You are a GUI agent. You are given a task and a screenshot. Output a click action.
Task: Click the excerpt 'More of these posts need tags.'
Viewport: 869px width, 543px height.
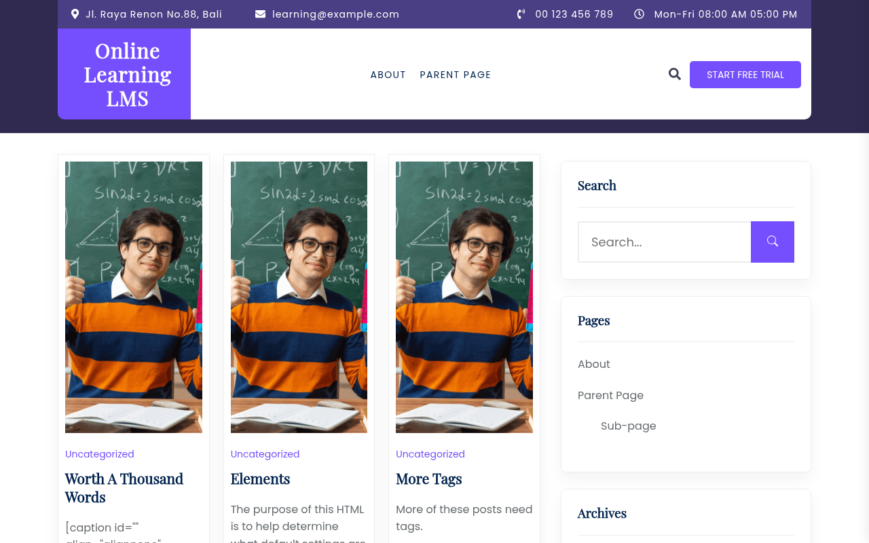[464, 518]
